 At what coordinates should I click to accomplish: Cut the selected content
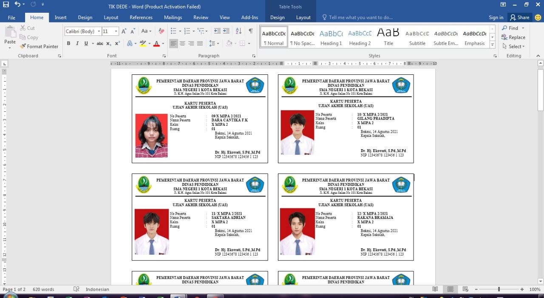tap(27, 28)
